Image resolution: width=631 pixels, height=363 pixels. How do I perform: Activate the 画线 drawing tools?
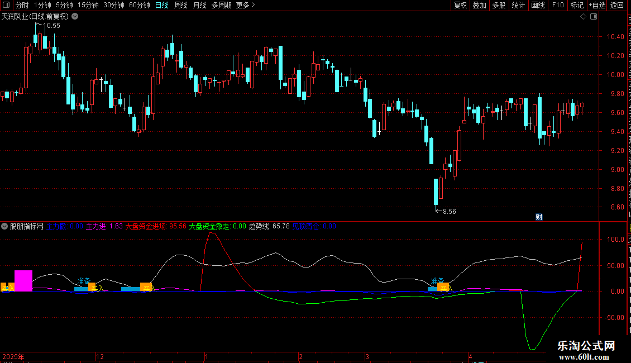538,5
